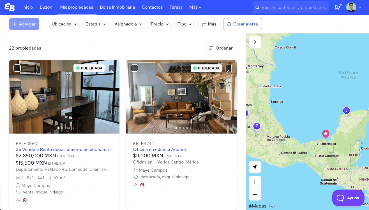Click the destacada tag link
The width and height of the screenshot is (369, 210).
pos(150,177)
